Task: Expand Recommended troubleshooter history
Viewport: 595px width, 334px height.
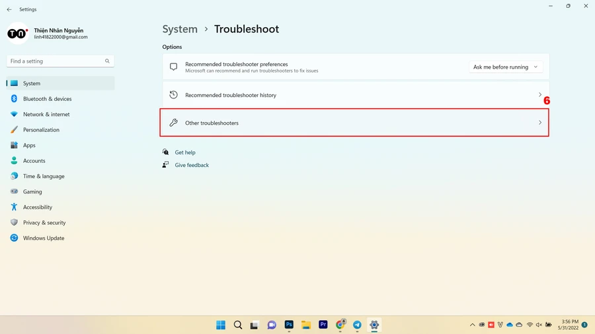Action: click(x=356, y=94)
